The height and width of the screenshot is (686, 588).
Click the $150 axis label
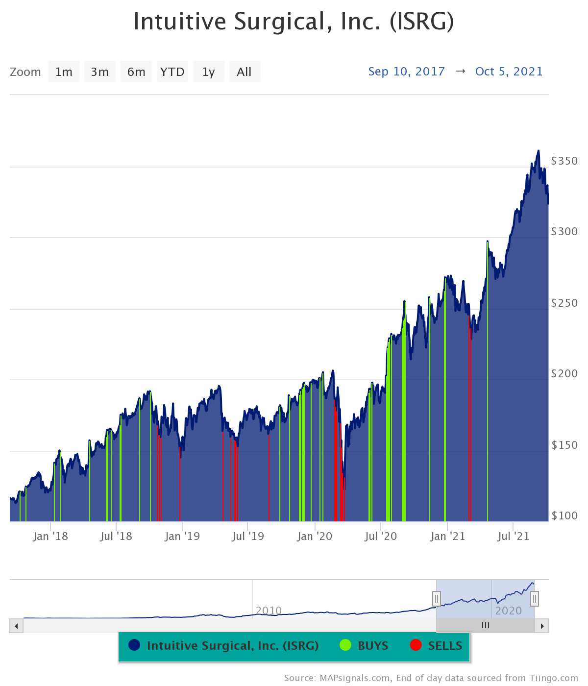tap(564, 445)
